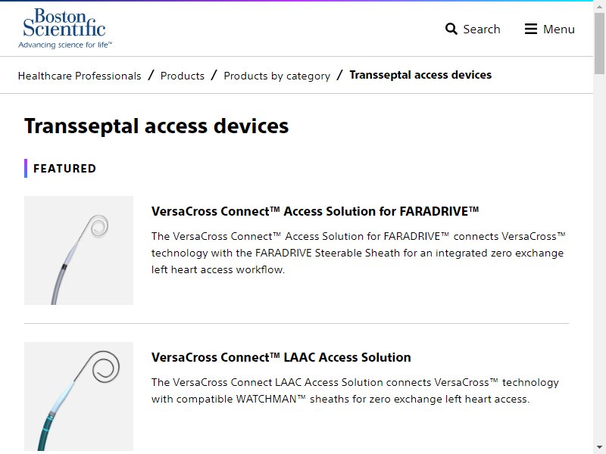606x454 pixels.
Task: Click the FARADRIVE product description text
Action: (358, 253)
